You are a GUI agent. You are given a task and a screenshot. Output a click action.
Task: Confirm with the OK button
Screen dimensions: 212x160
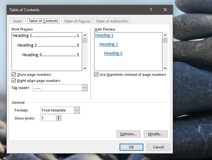click(131, 147)
